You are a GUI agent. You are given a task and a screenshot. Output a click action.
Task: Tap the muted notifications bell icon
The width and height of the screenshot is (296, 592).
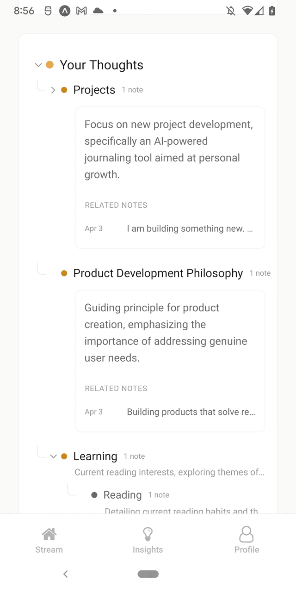pos(231,11)
